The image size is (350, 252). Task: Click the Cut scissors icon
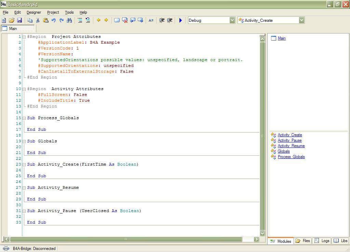[x=38, y=20]
